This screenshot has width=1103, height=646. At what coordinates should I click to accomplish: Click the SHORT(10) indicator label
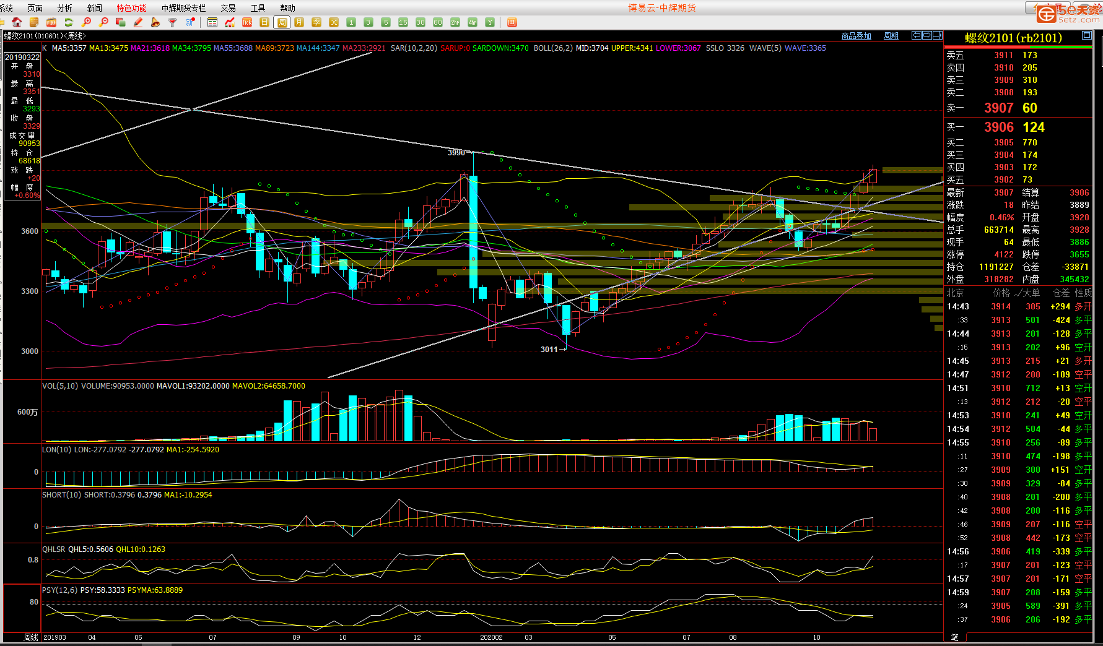coord(61,495)
